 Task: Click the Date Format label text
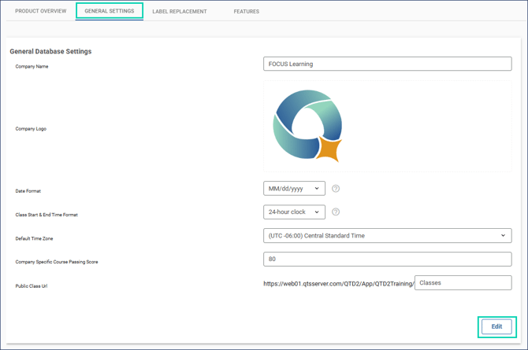[28, 191]
